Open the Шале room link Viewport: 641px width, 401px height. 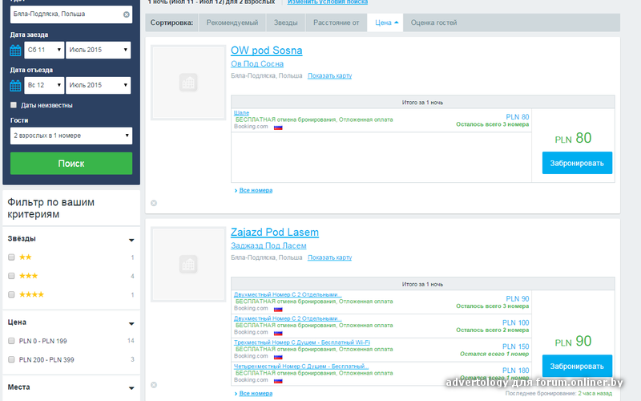(241, 112)
